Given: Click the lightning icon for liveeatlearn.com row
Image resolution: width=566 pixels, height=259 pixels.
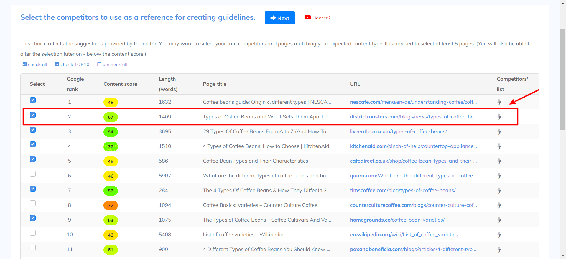Looking at the screenshot, I should 499,132.
